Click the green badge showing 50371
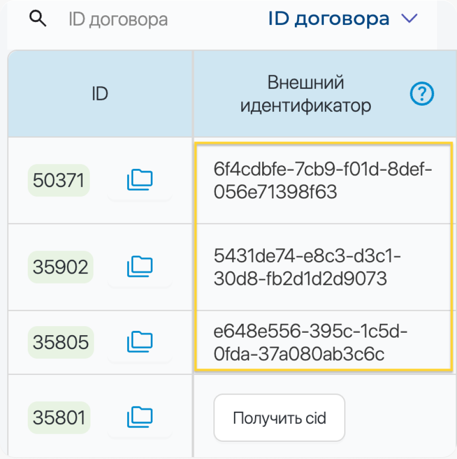The image size is (457, 459). pos(58,180)
